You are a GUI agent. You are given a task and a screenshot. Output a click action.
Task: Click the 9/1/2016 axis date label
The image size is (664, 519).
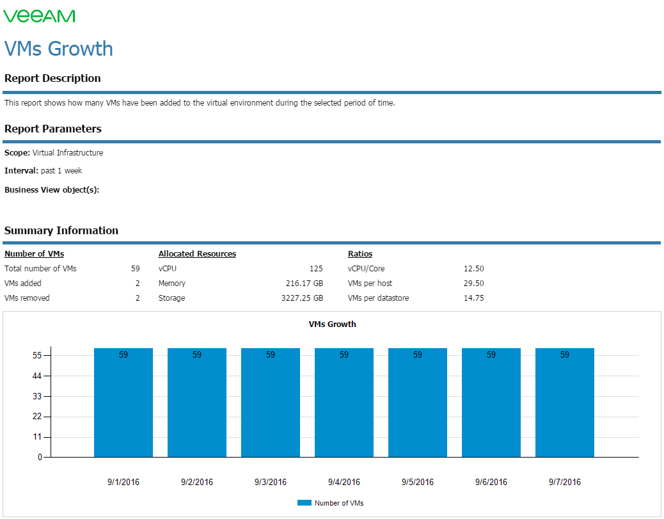(123, 482)
